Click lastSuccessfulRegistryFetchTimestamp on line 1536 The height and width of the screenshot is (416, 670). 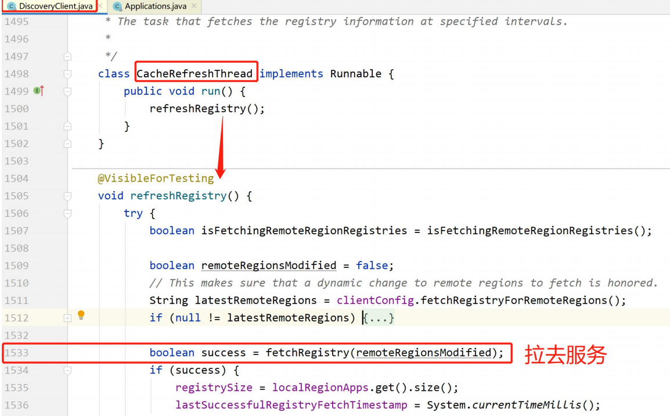(291, 405)
